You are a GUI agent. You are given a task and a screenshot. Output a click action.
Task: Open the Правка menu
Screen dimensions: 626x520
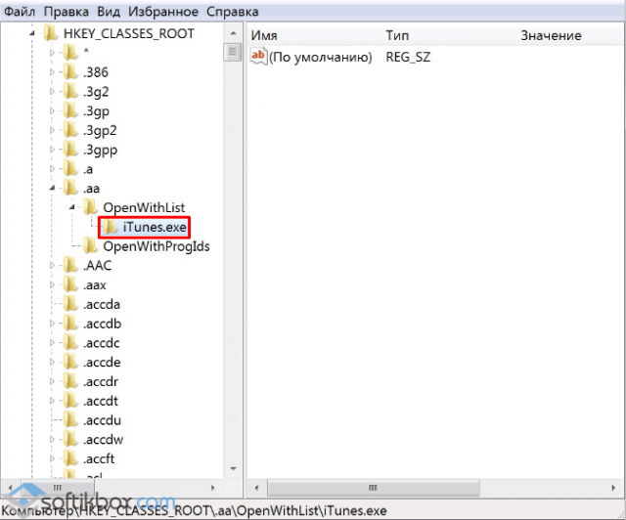click(x=67, y=12)
